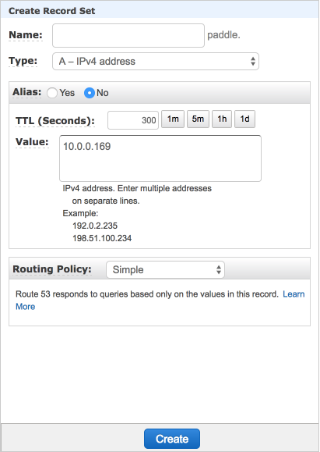Set TTL using the 1m button
The width and height of the screenshot is (320, 452).
click(x=173, y=119)
